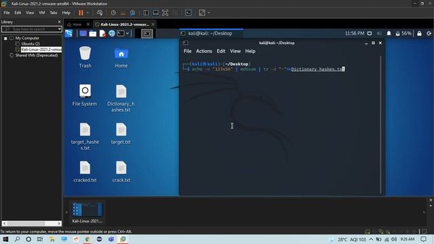This screenshot has width=434, height=244.
Task: Open the VM menu
Action: click(x=42, y=13)
